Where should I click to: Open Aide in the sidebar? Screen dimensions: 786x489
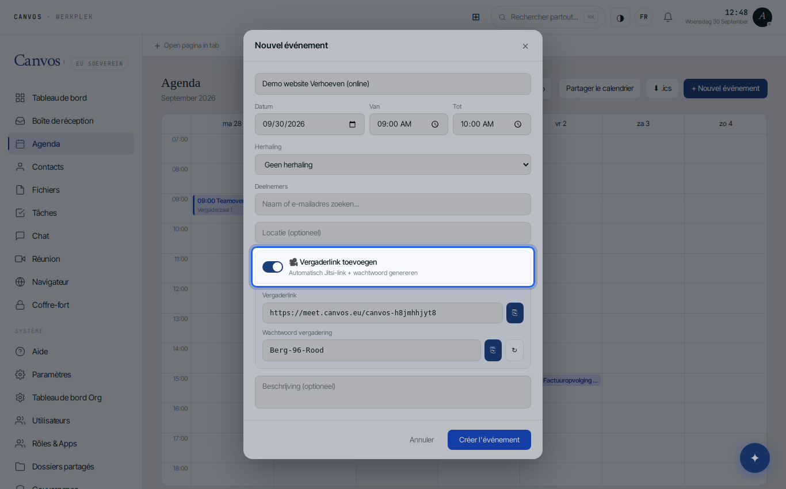[x=71, y=352]
